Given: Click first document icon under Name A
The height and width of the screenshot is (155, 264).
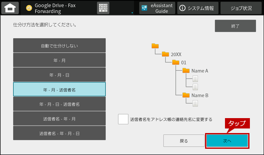Looking at the screenshot, I should (195, 79).
